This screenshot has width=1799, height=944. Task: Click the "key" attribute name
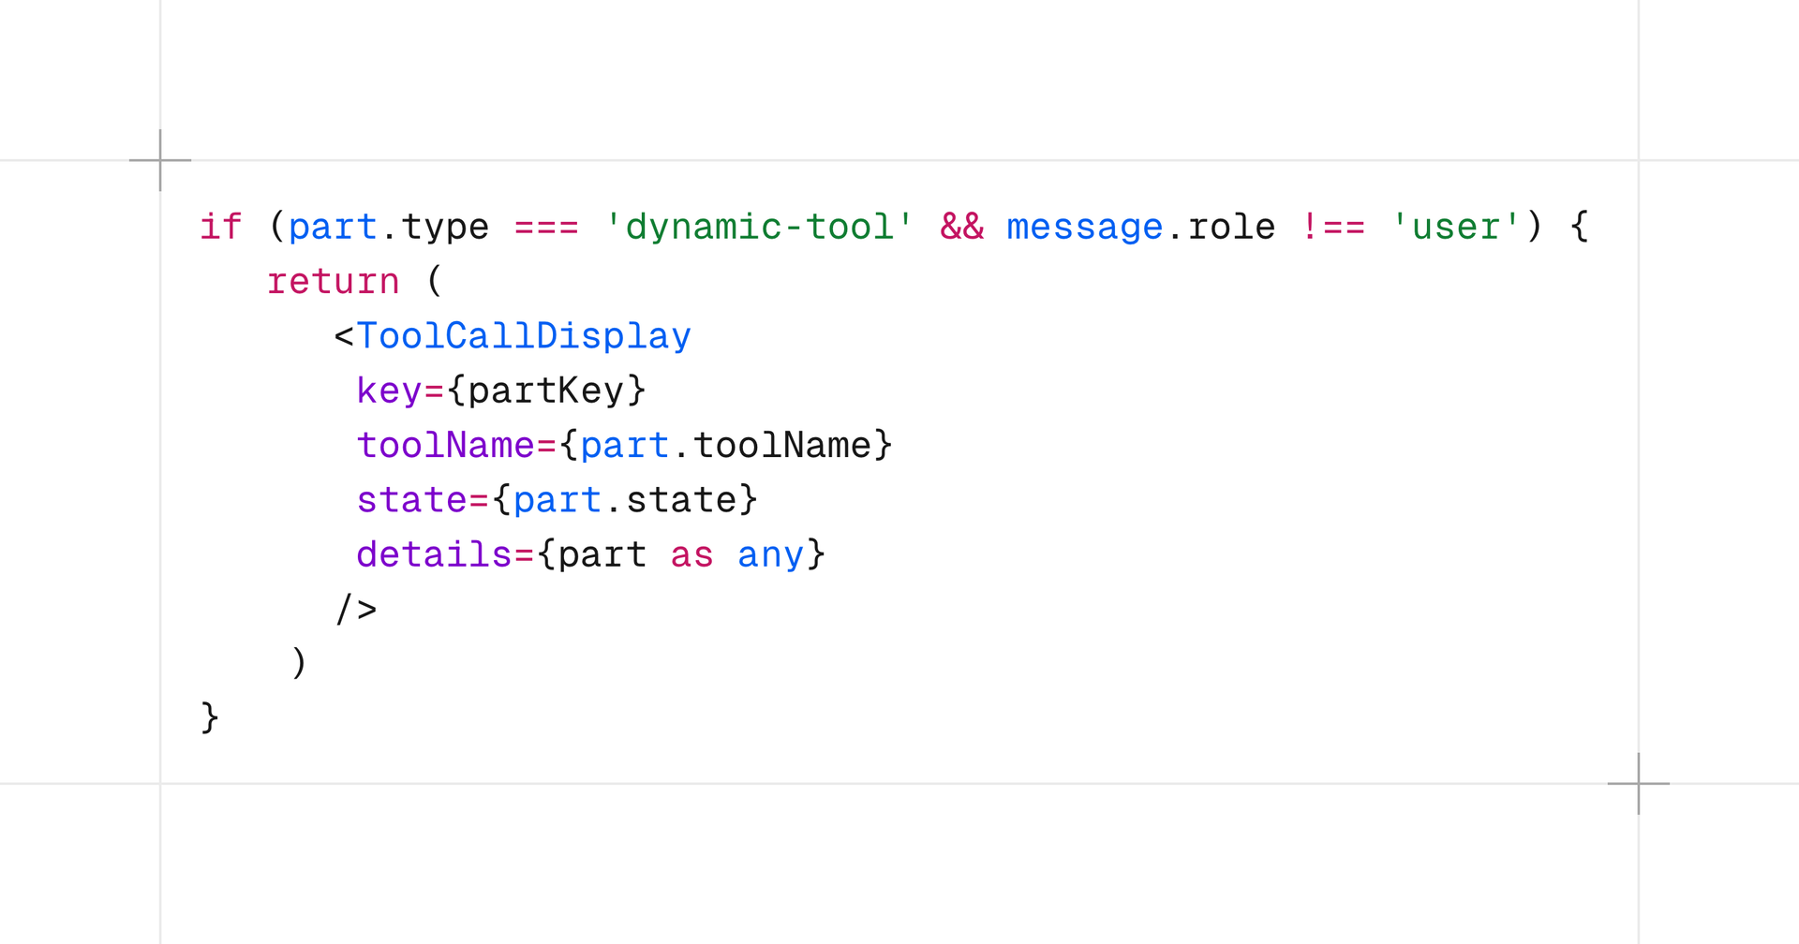(389, 391)
